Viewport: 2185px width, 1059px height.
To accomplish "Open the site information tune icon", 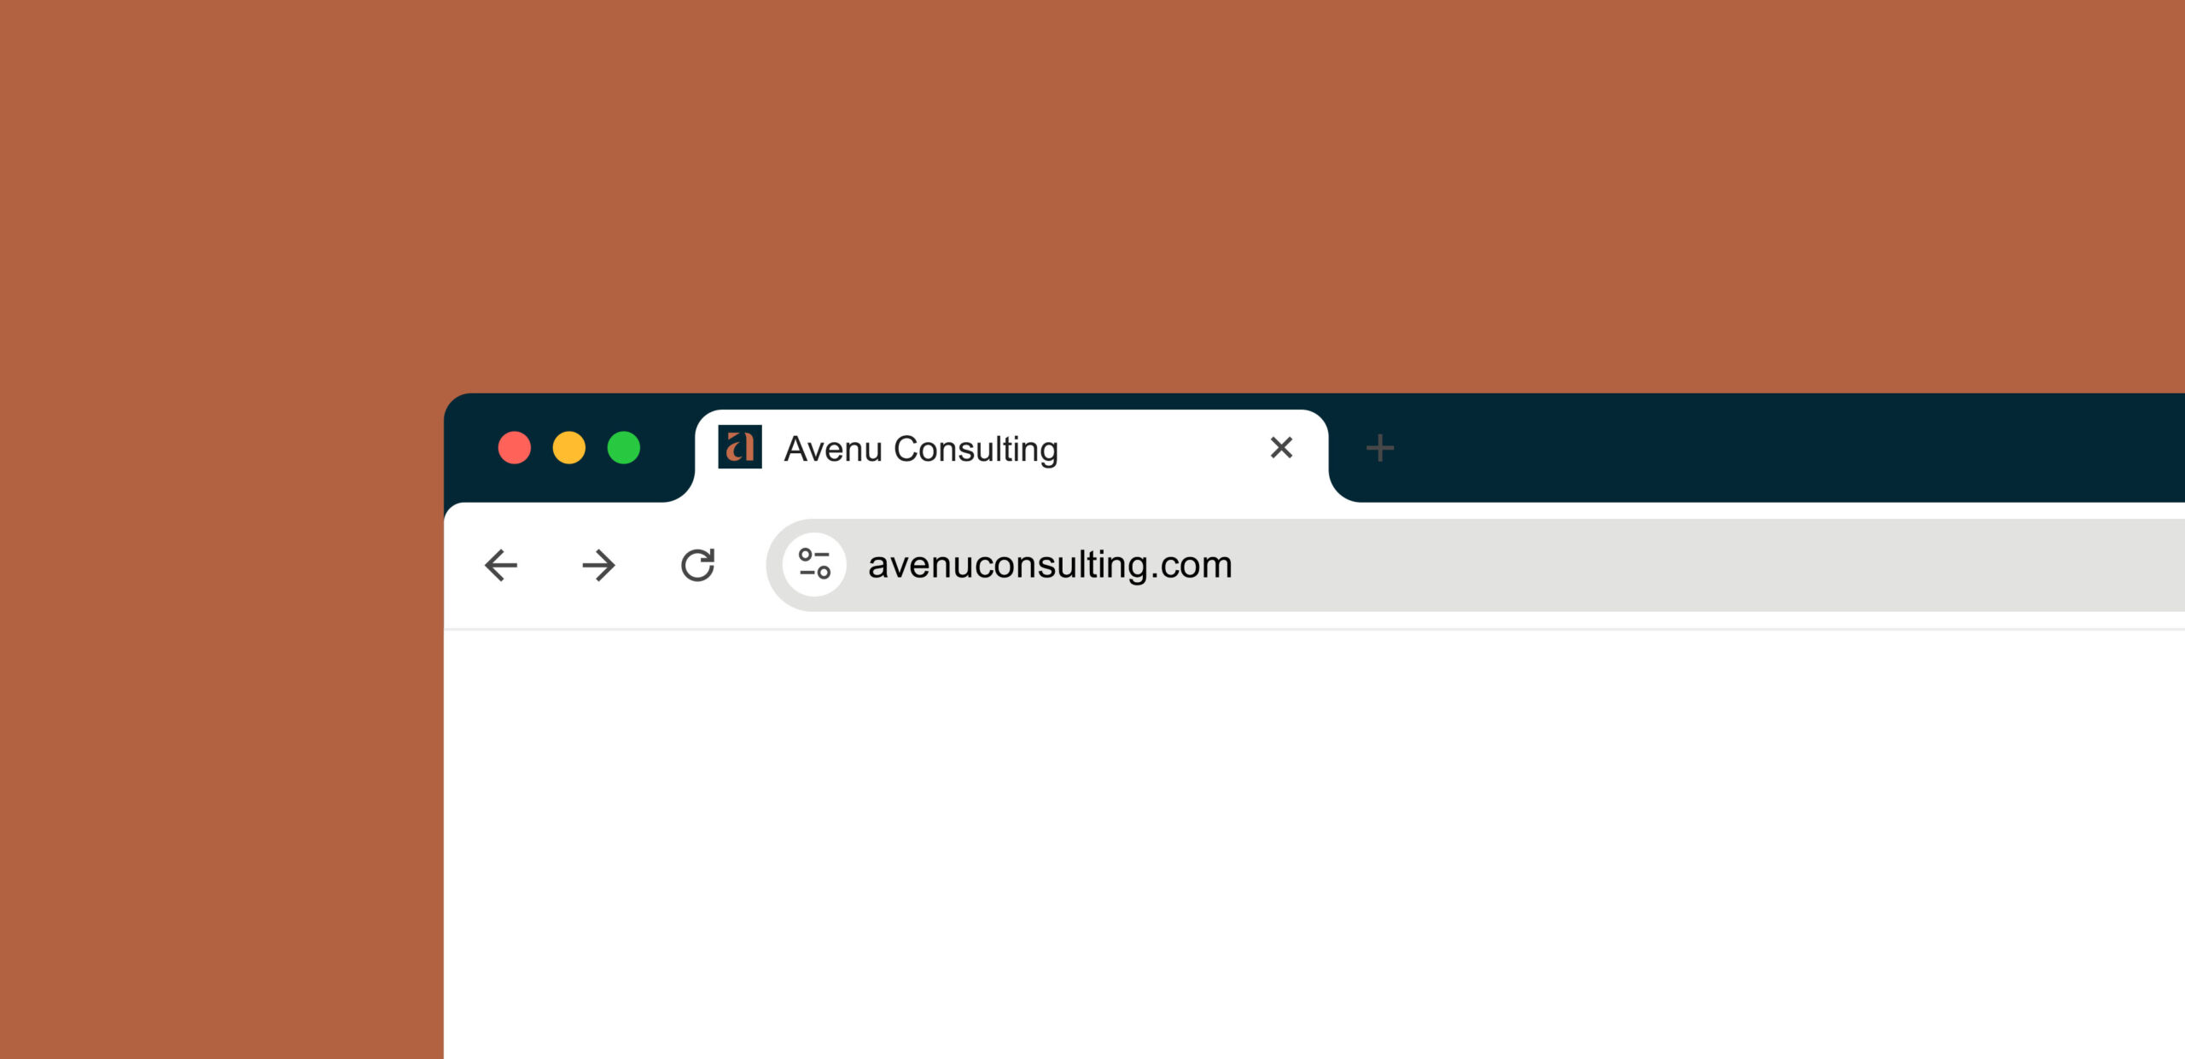I will 814,564.
